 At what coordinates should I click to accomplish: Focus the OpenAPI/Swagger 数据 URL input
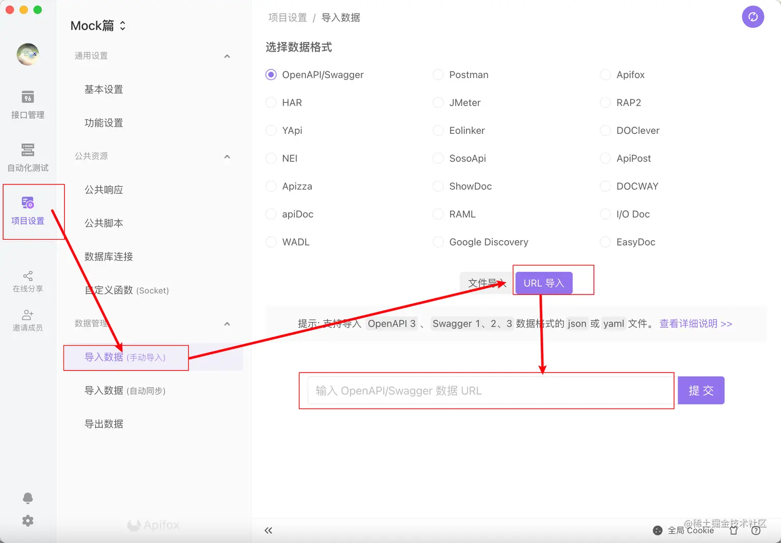point(491,391)
